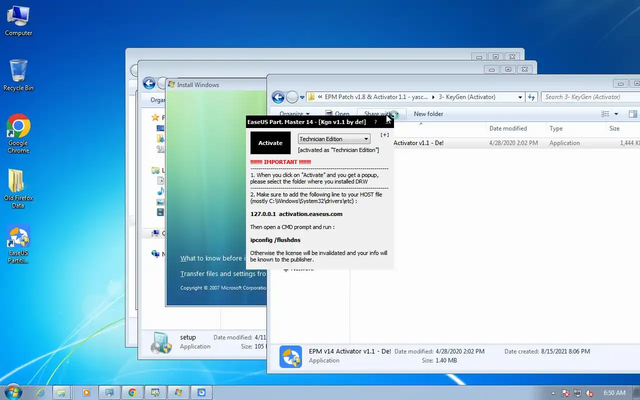Change view using the view icon
The height and width of the screenshot is (400, 640).
click(x=605, y=114)
